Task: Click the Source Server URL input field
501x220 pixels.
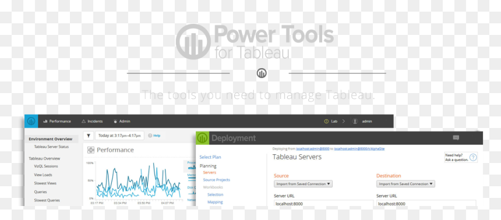Action: 323,203
